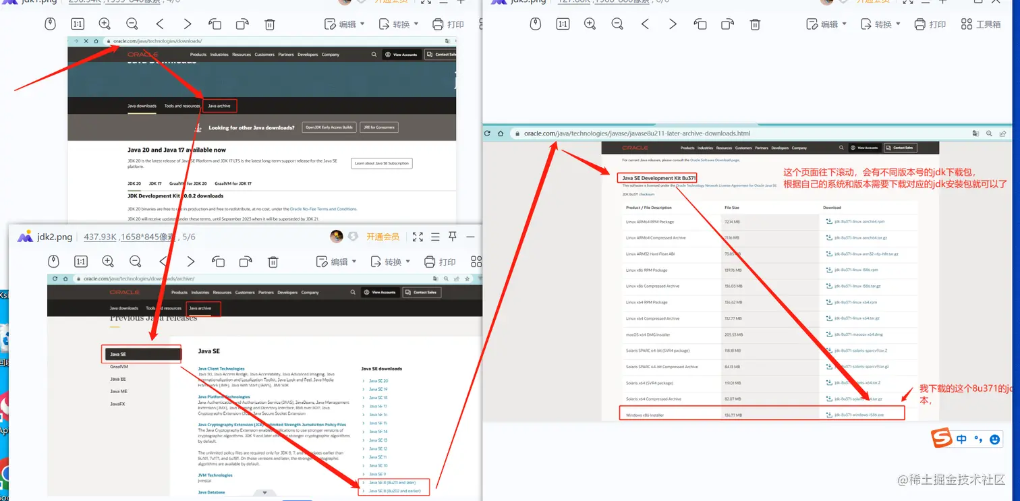1020x501 pixels.
Task: Click 1:1 actual size icon in jdk2.png window
Action: pyautogui.click(x=80, y=262)
